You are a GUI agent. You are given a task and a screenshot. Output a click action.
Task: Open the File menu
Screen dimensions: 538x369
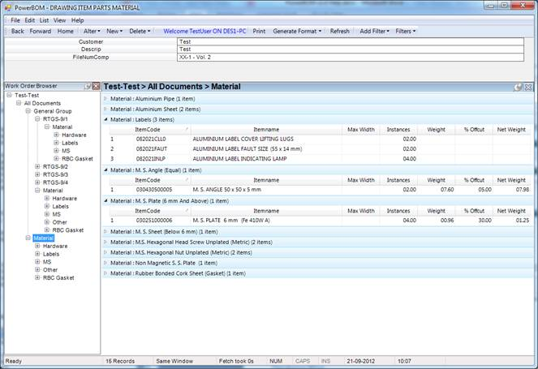point(15,19)
